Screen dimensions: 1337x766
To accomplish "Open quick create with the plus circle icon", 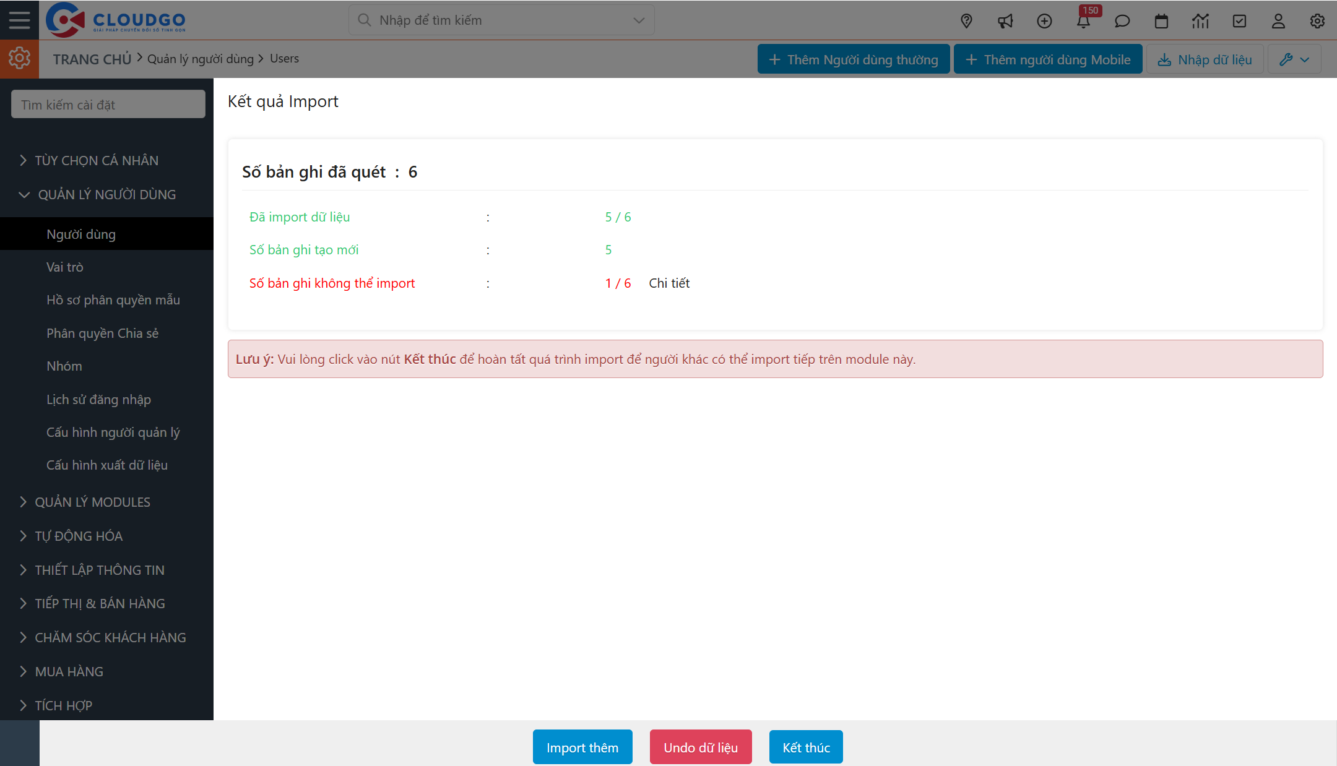I will [1044, 20].
